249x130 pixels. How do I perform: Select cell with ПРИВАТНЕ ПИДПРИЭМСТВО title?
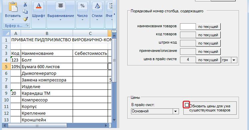pyautogui.click(x=61, y=40)
